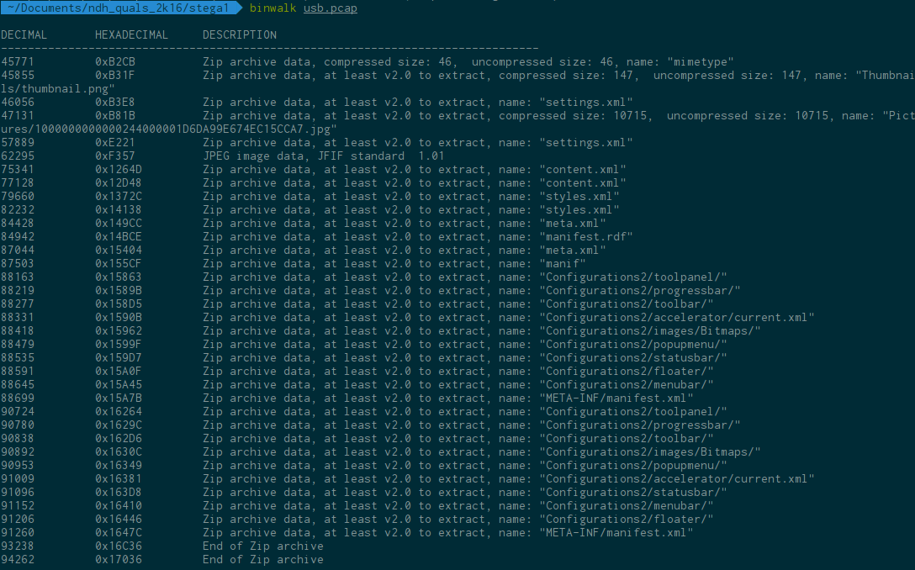Click the underlined usb.pcap filename argument

(330, 8)
